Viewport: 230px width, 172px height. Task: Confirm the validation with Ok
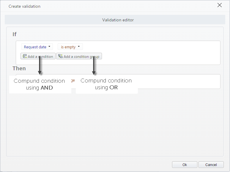185,165
